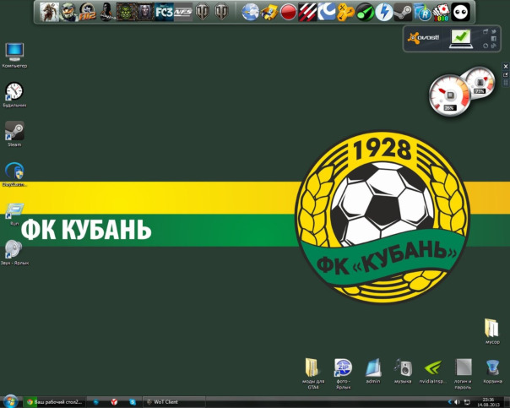Open the blue lightning bolt Daemon Tools icon
510x408 pixels.
[384, 12]
